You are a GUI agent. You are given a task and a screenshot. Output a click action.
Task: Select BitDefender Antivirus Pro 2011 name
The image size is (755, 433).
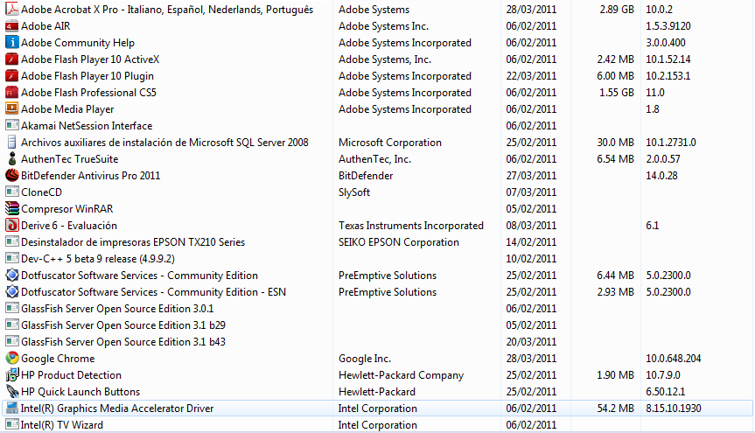[x=90, y=176]
